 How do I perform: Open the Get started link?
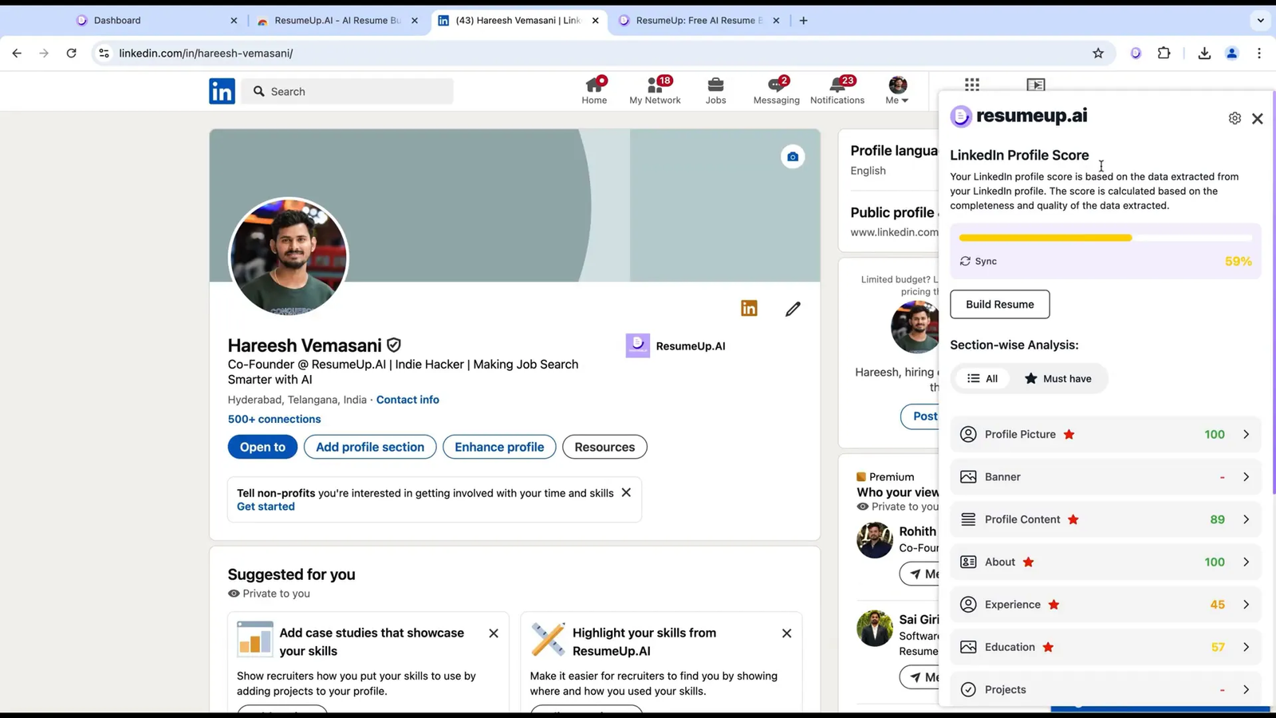266,507
